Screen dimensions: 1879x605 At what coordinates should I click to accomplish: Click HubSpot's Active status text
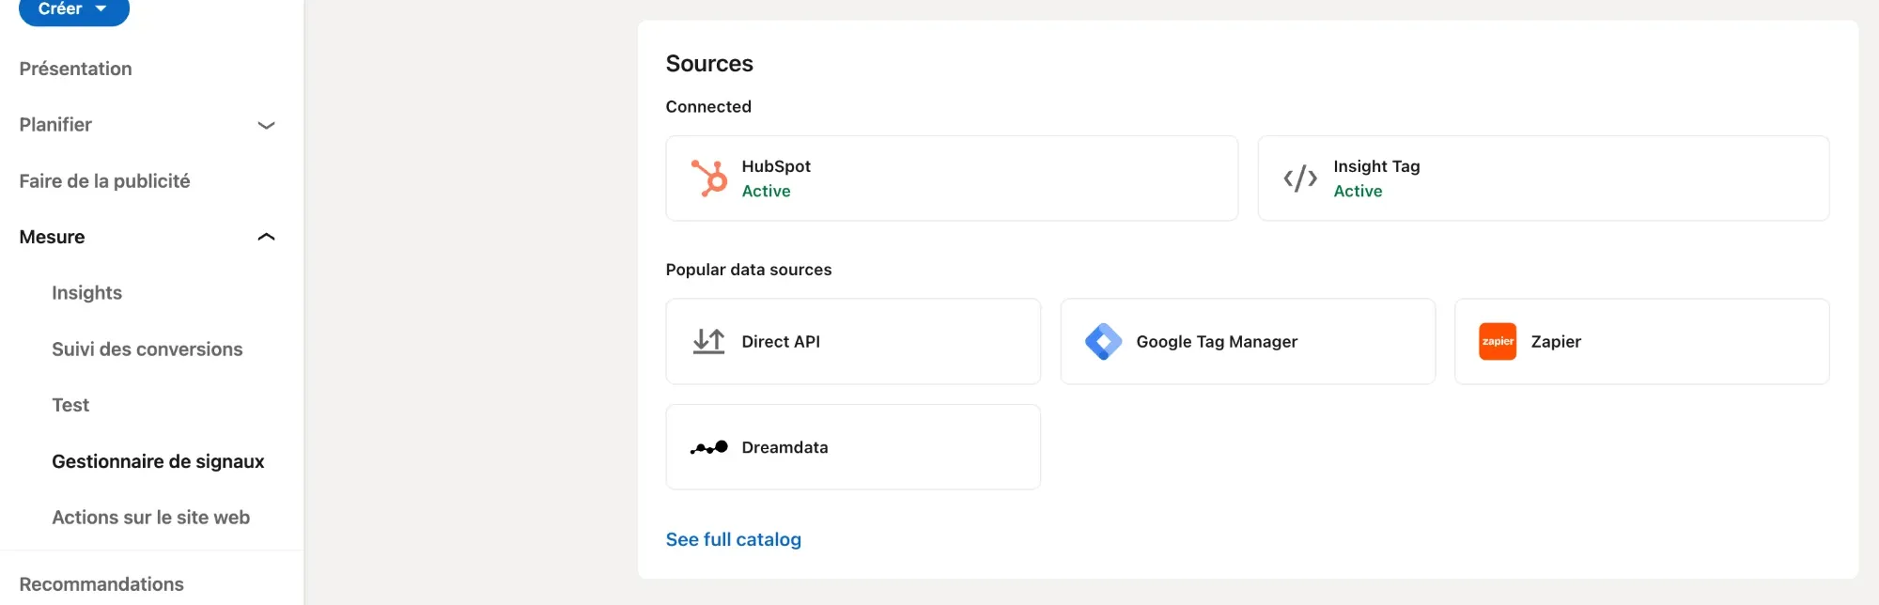[x=766, y=191]
